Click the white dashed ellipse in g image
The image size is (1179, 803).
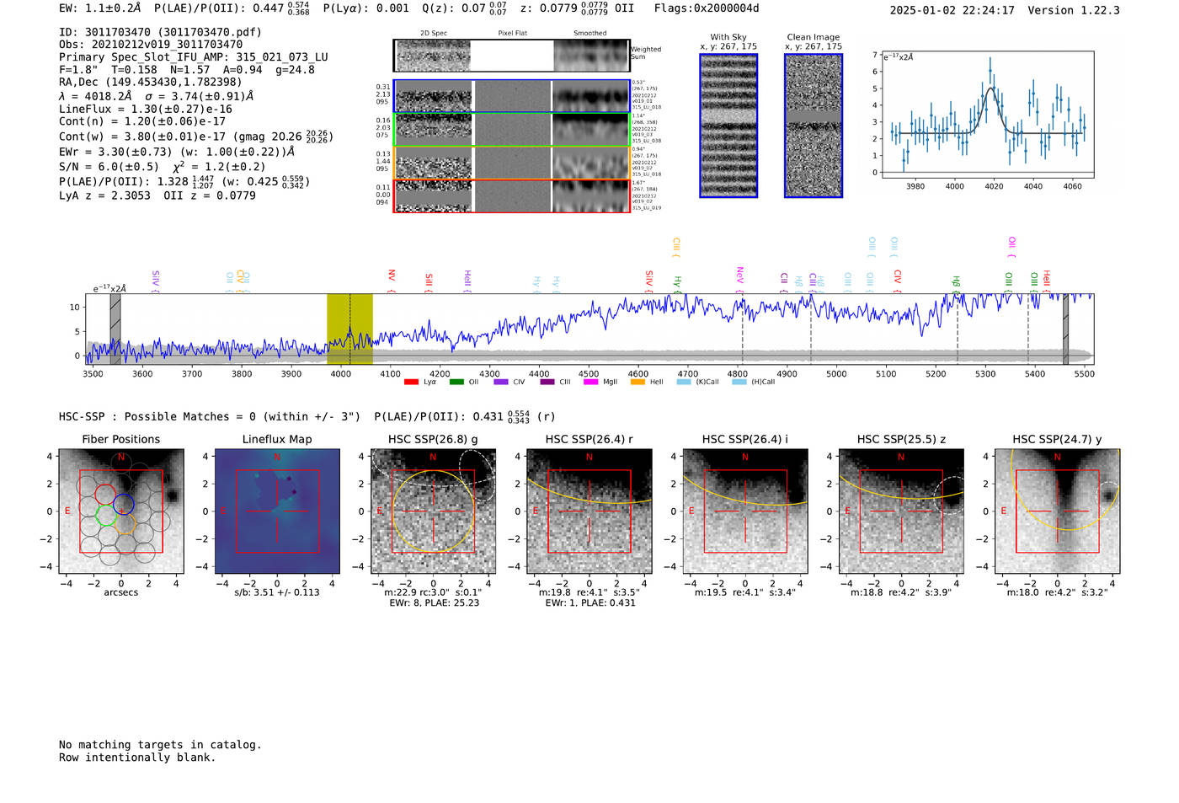coord(477,475)
